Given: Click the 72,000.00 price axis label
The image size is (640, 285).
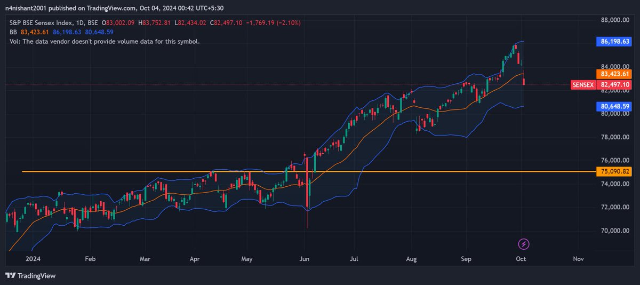Looking at the screenshot, I should pyautogui.click(x=614, y=208).
